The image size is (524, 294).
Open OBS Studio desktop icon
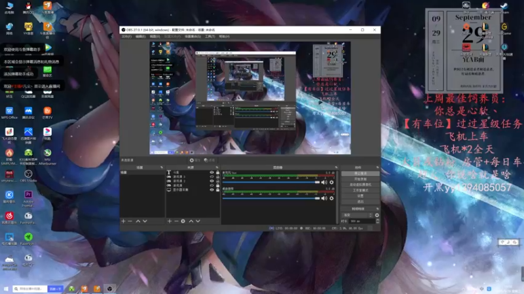point(28,176)
